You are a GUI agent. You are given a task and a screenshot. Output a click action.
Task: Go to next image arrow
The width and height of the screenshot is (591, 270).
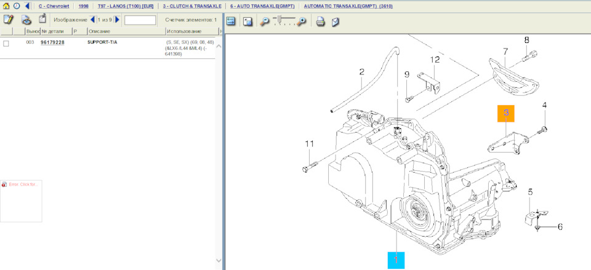[117, 20]
